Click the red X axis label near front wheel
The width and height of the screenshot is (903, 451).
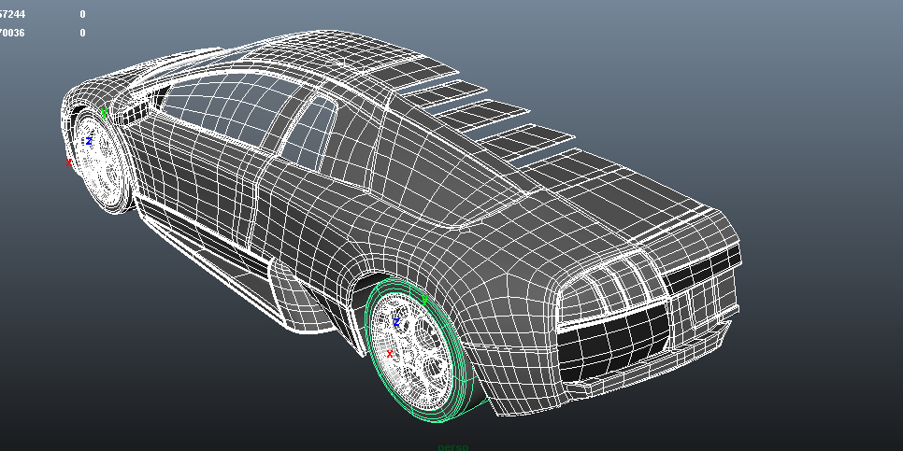coord(69,162)
